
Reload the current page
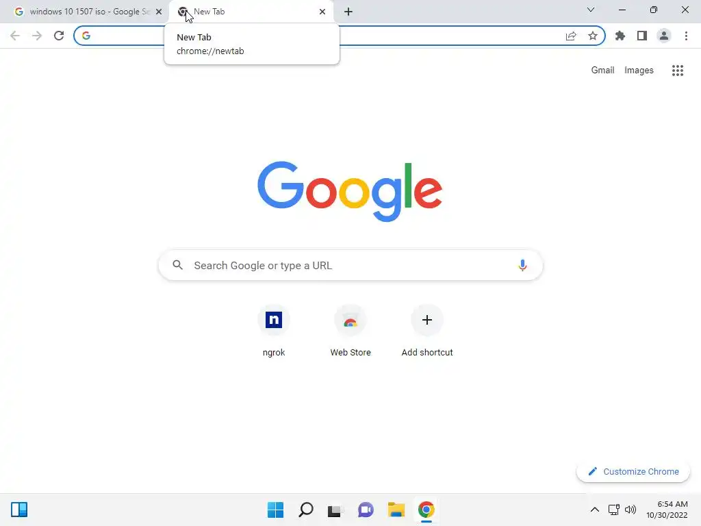coord(59,36)
